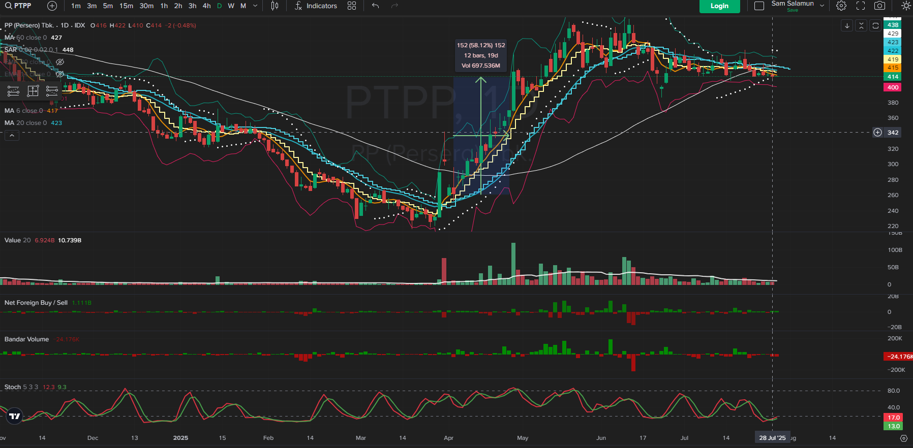Open time axis settings target icon
The image size is (913, 448).
(903, 438)
